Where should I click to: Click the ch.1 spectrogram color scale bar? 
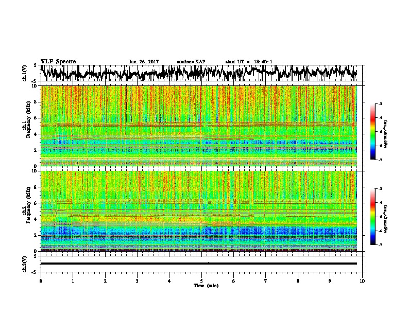pyautogui.click(x=373, y=132)
